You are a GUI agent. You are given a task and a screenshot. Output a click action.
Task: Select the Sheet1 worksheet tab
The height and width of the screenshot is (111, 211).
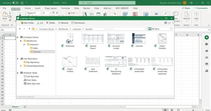click(x=15, y=107)
